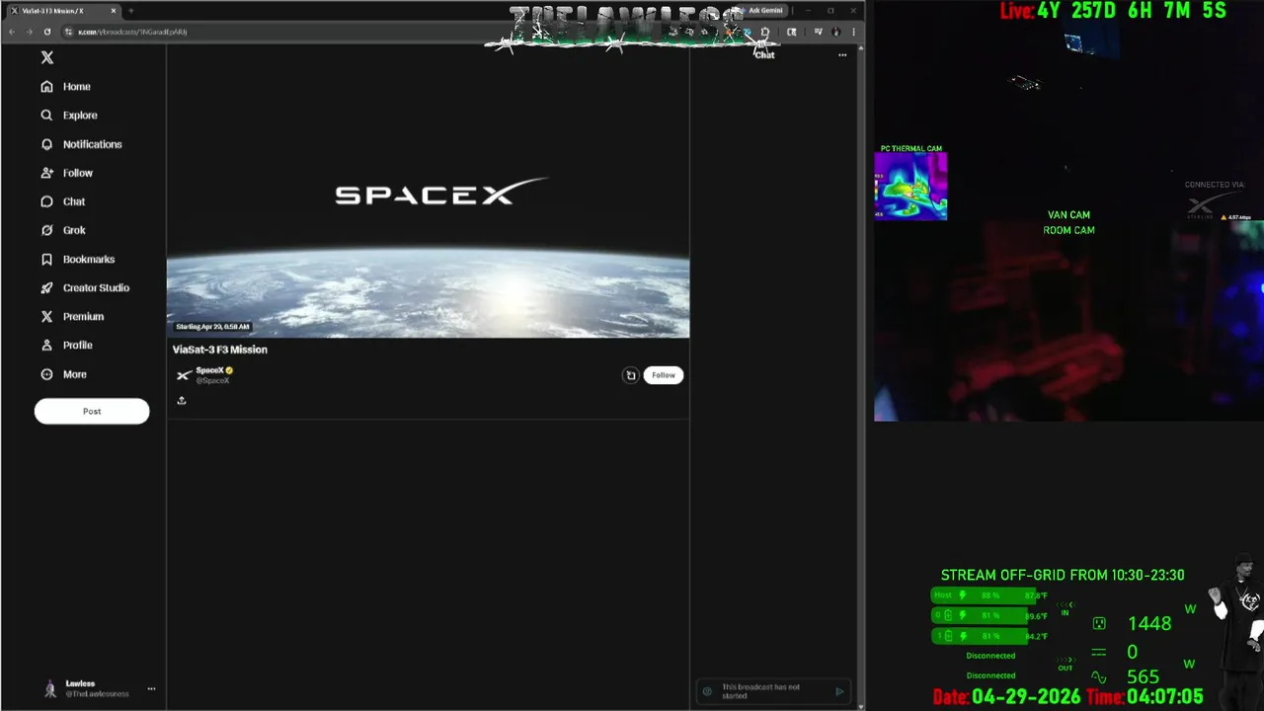1264x711 pixels.
Task: Click the Profile person icon
Action: [46, 345]
